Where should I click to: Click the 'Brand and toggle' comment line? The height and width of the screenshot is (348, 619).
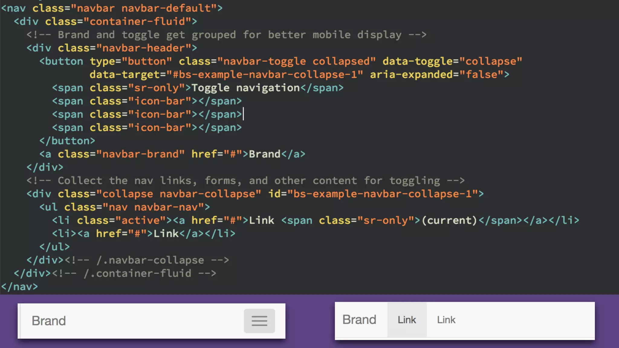(226, 35)
